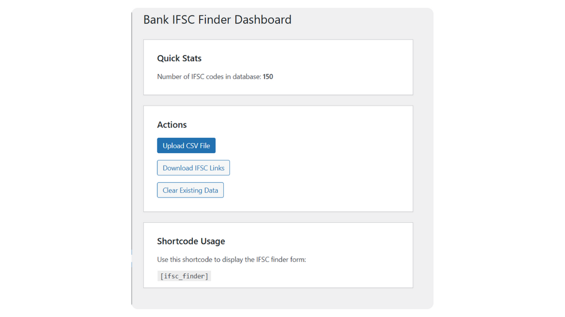This screenshot has height=317, width=565.
Task: Click the shortcode usage description sentence
Action: pyautogui.click(x=231, y=259)
